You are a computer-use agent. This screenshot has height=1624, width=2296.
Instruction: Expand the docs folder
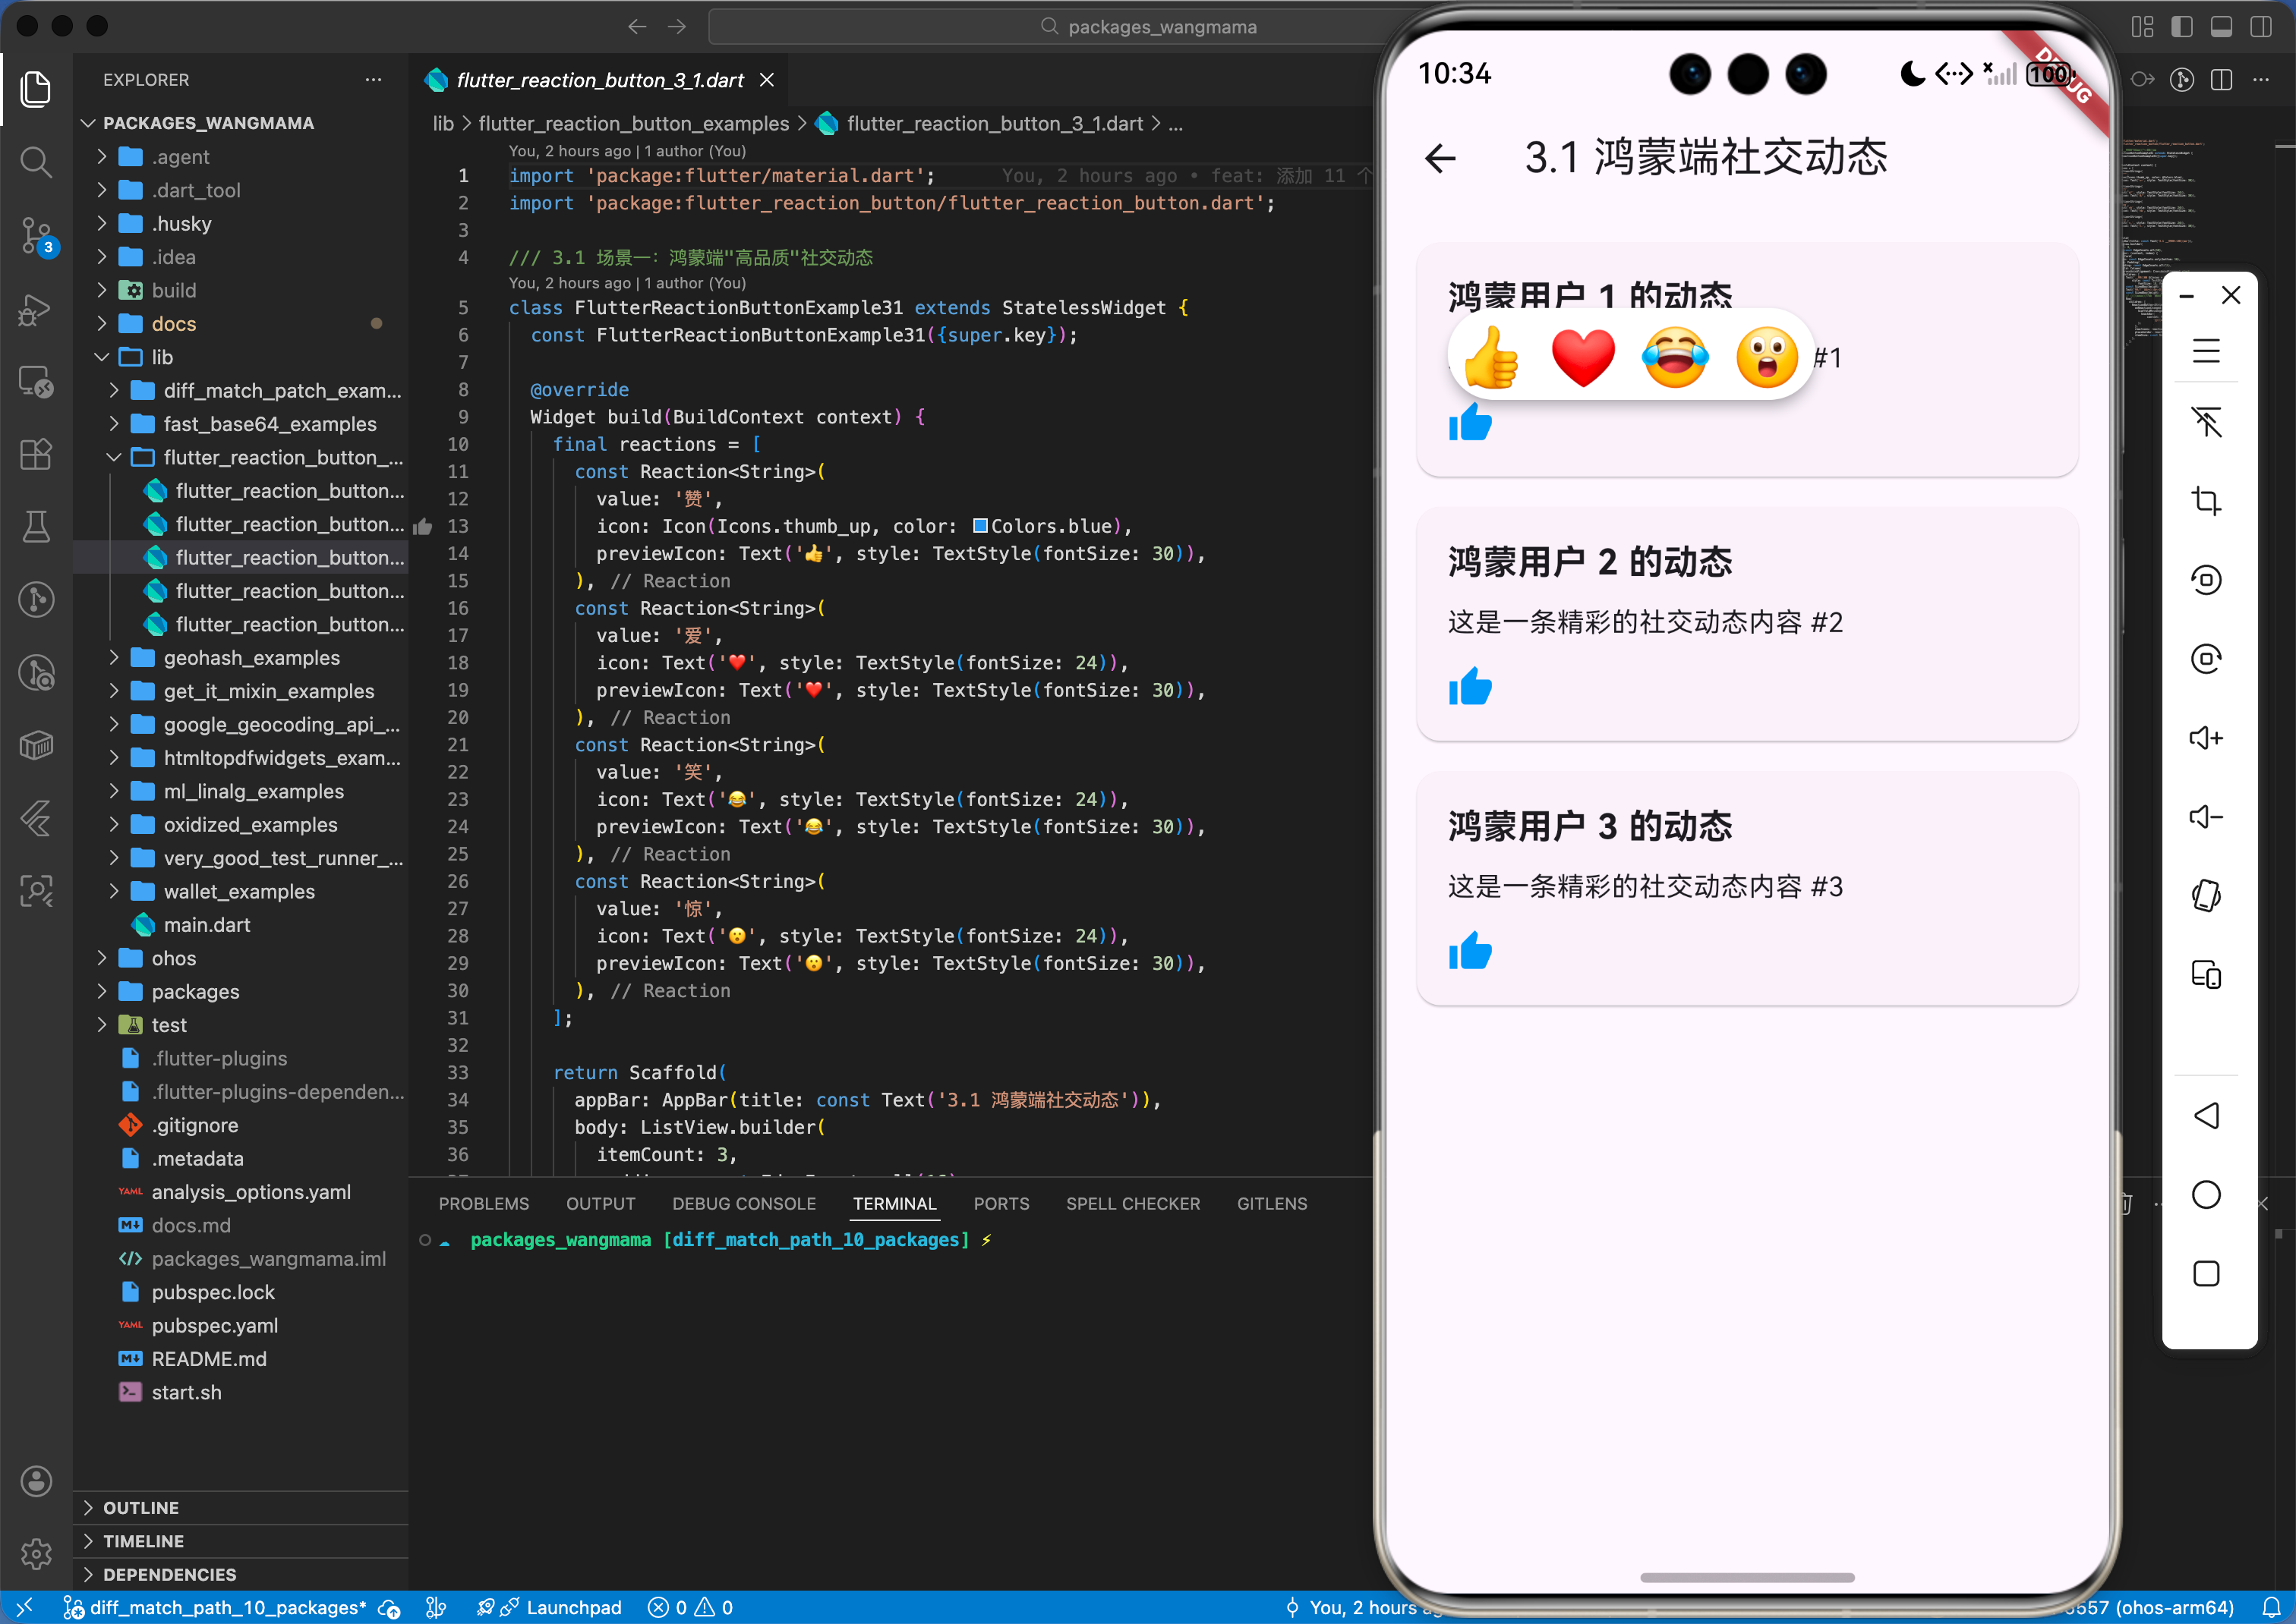(x=173, y=324)
